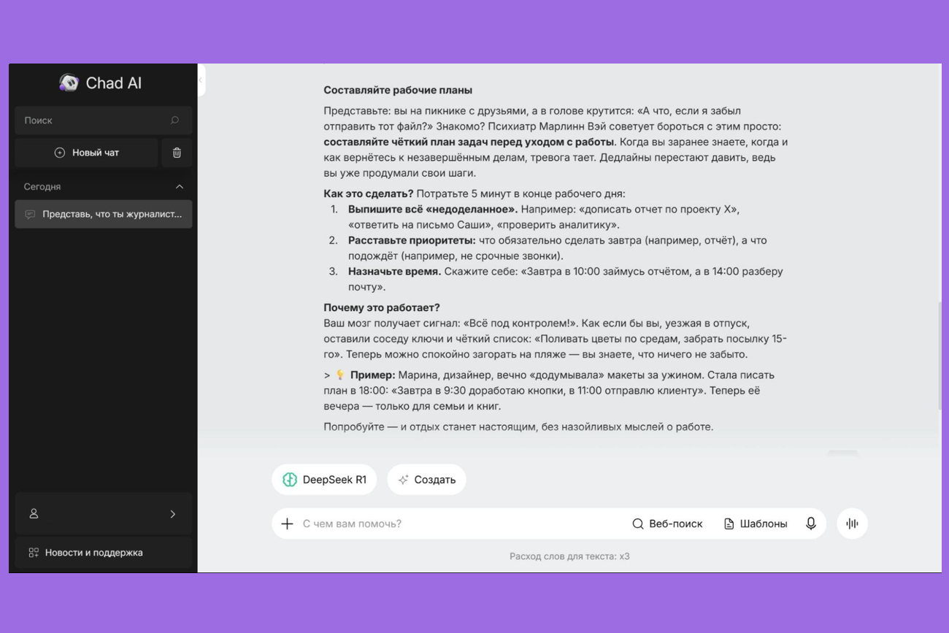
Task: Click the search magnifier in the sidebar
Action: 174,120
